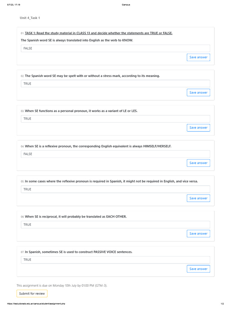Click the TASK 1 underlined instruction text
231x309 pixels.
pos(99,33)
